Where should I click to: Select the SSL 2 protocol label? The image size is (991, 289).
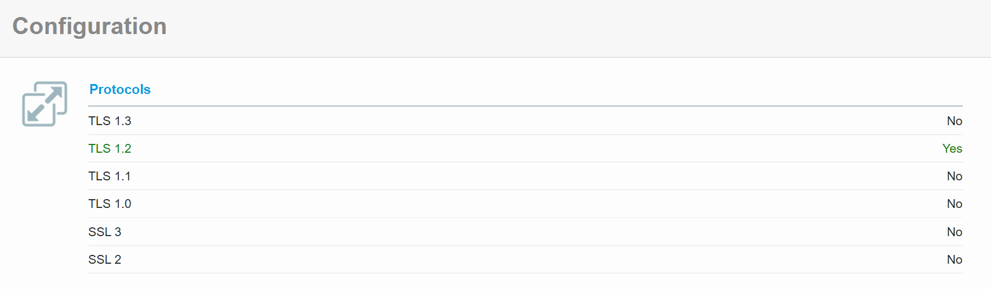tap(105, 260)
